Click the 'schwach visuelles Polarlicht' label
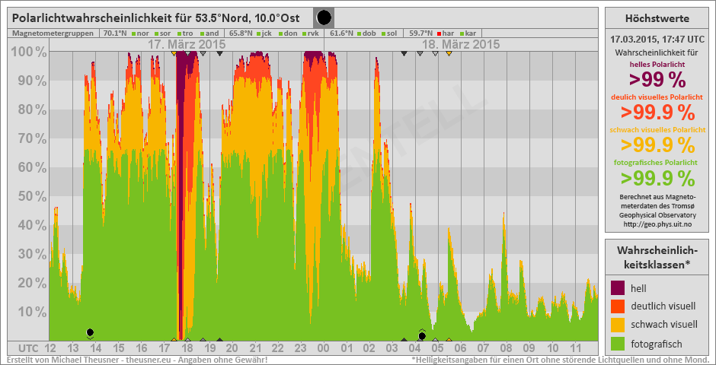Image resolution: width=716 pixels, height=365 pixels. (657, 130)
